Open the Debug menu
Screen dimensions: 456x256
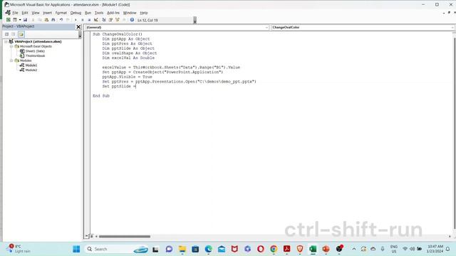(x=76, y=13)
